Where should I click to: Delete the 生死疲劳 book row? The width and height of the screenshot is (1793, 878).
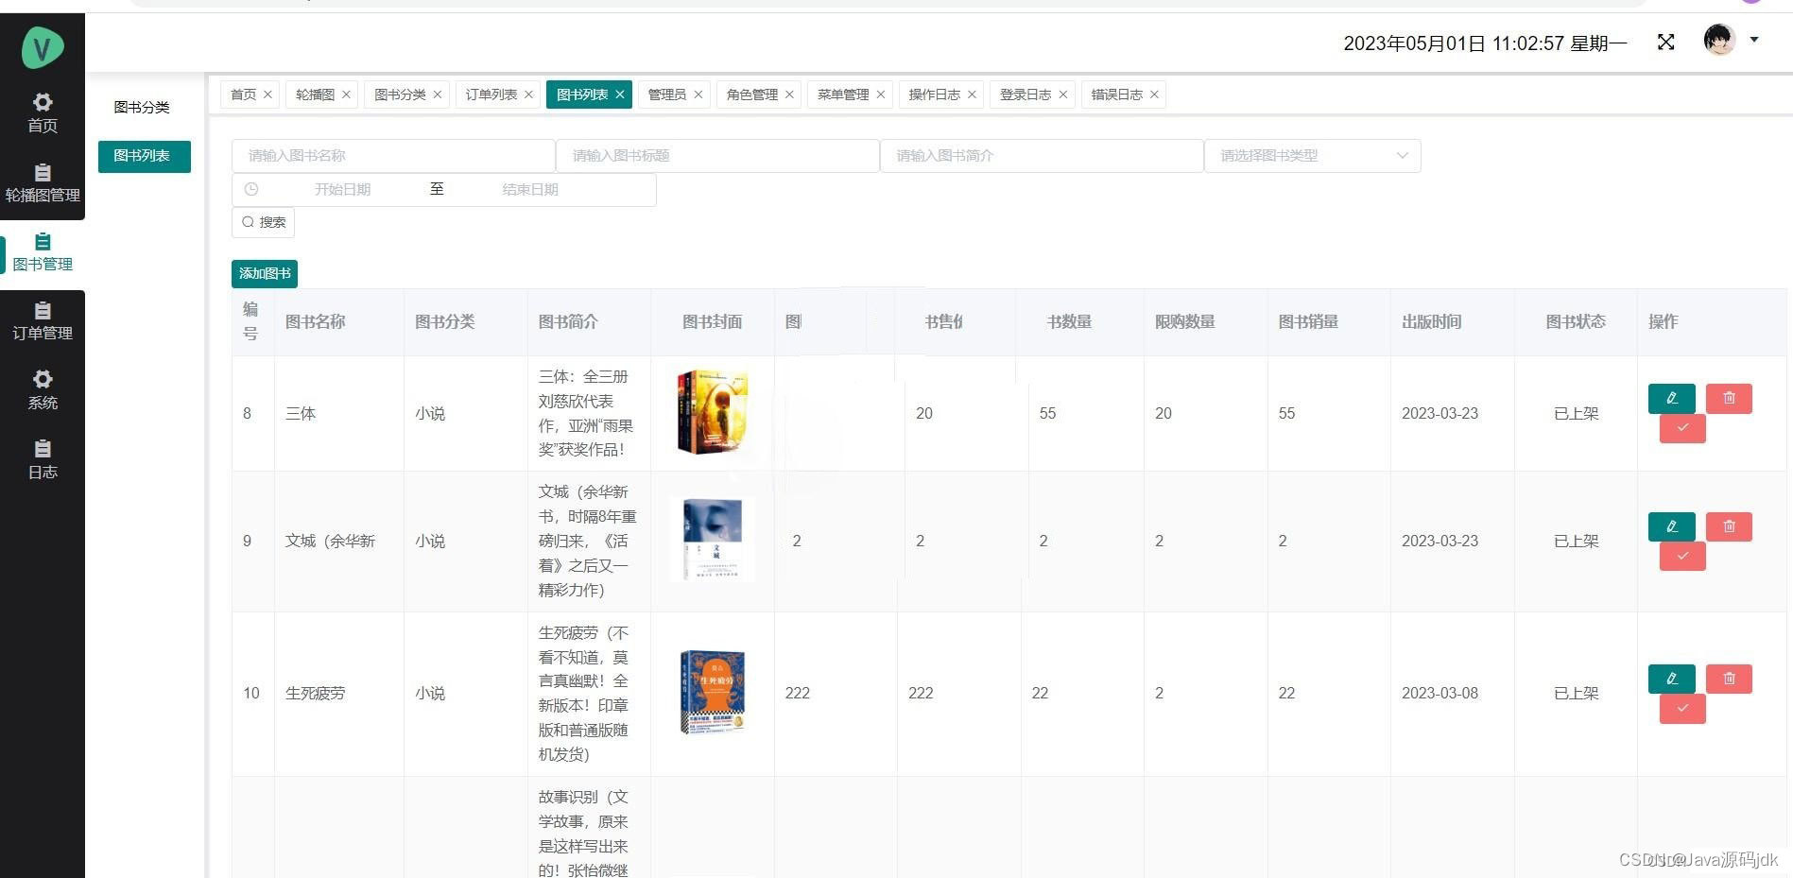click(x=1729, y=679)
